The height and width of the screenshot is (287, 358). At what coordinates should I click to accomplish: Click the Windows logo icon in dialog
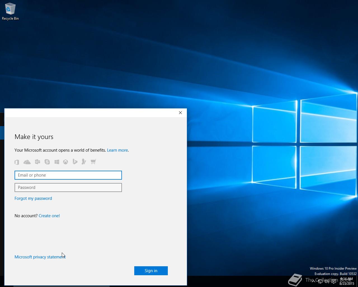pos(57,162)
